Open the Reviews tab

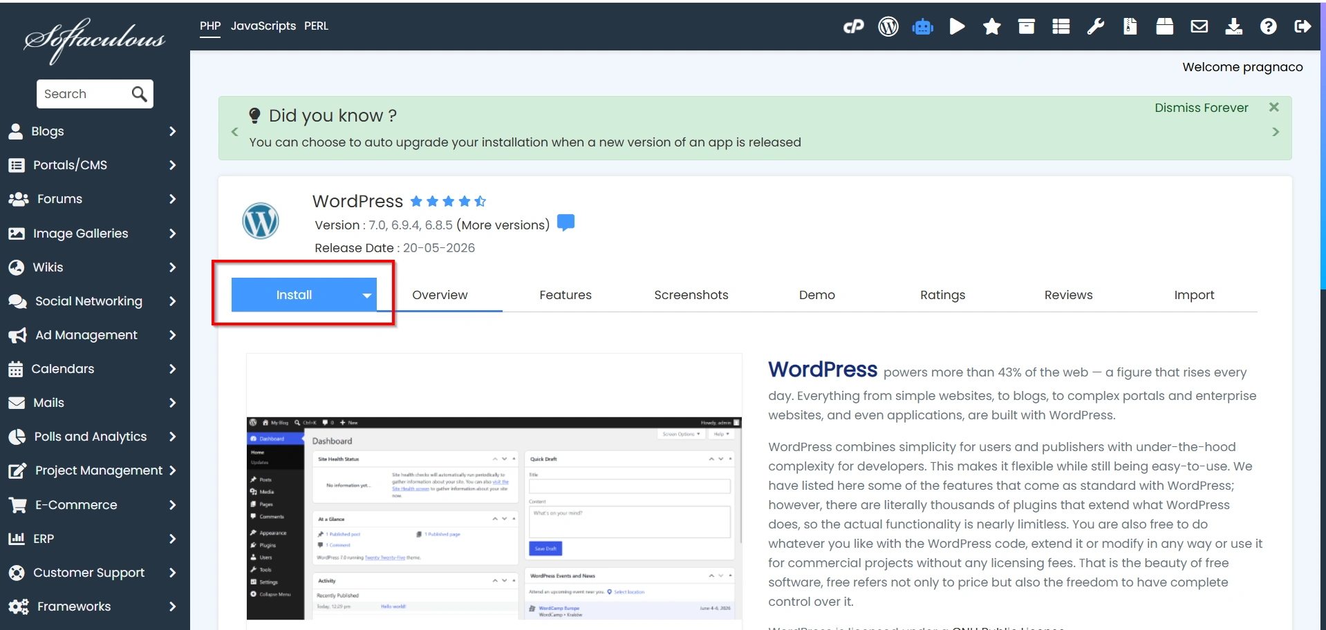(1069, 295)
